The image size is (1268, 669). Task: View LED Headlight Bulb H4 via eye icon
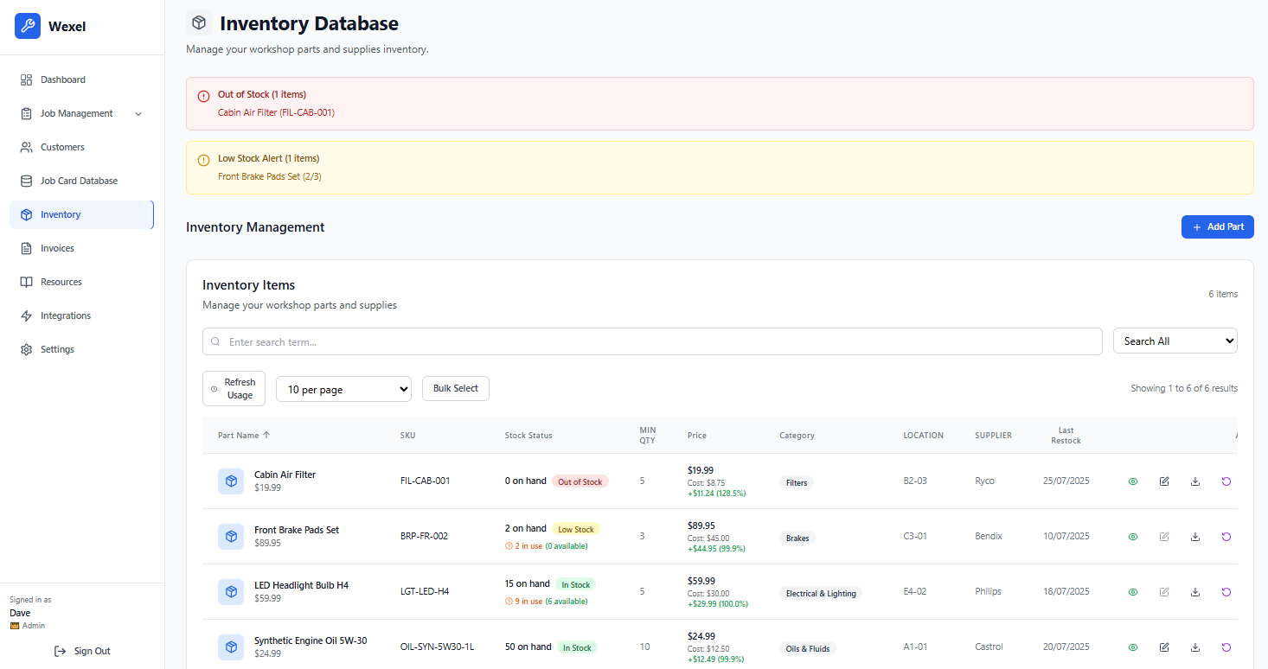click(1133, 592)
